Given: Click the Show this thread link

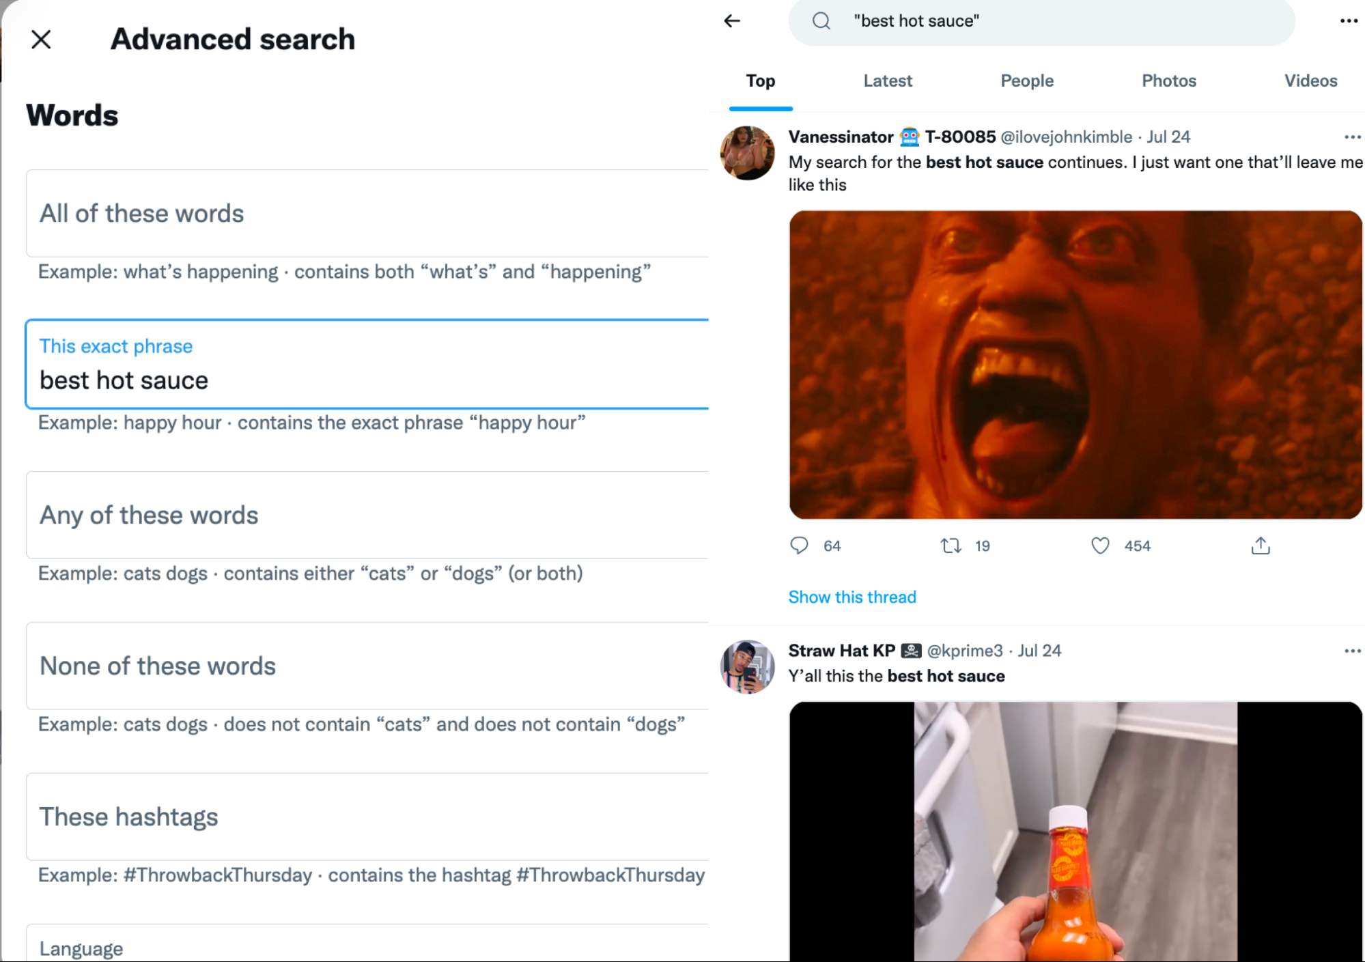Looking at the screenshot, I should coord(852,597).
